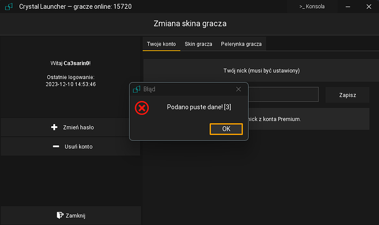Click the Twój nick section header

click(261, 71)
